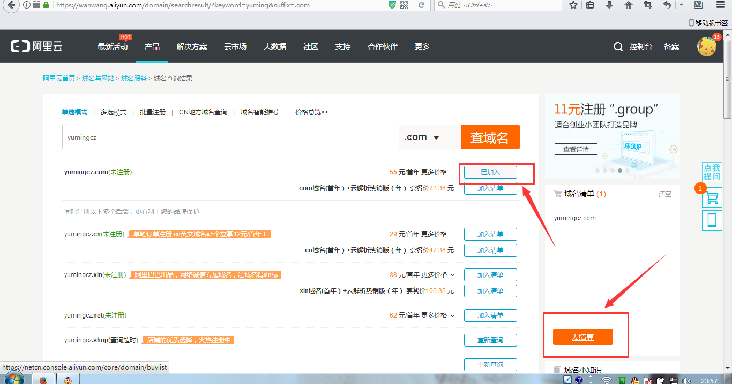Open the floating shopping cart icon
The width and height of the screenshot is (732, 384).
pos(712,197)
